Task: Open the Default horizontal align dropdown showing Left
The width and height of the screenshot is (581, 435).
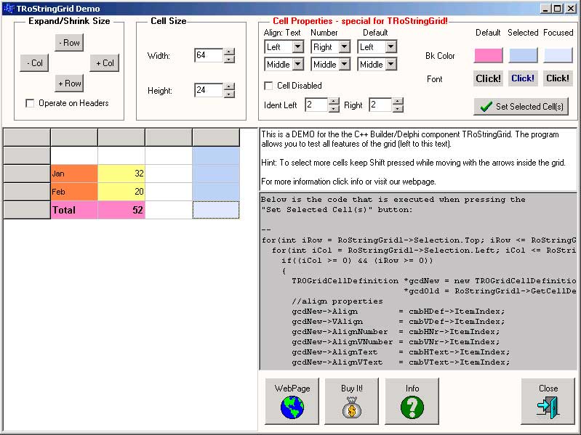Action: click(x=390, y=47)
